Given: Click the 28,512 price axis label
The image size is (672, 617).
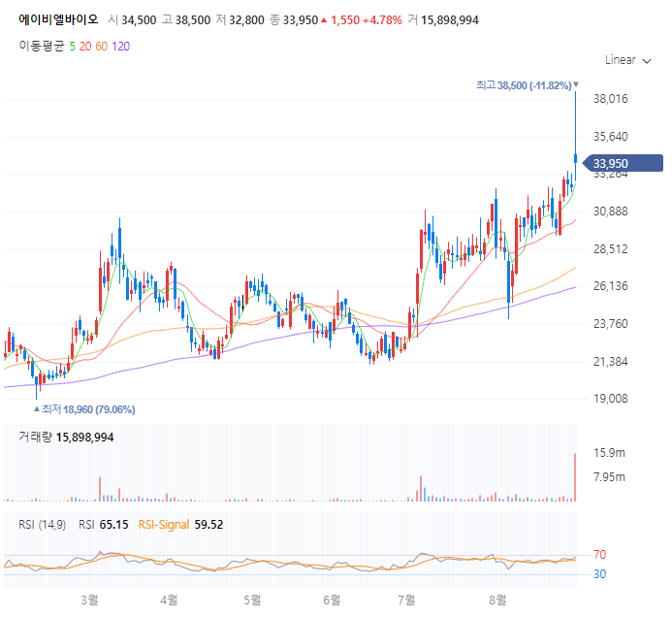Looking at the screenshot, I should click(x=610, y=249).
